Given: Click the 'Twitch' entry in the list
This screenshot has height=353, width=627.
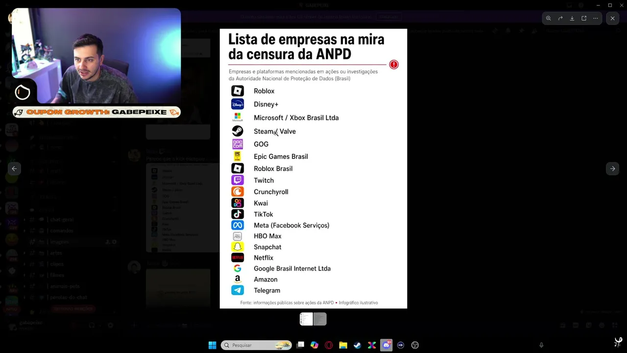Looking at the screenshot, I should click(x=264, y=180).
